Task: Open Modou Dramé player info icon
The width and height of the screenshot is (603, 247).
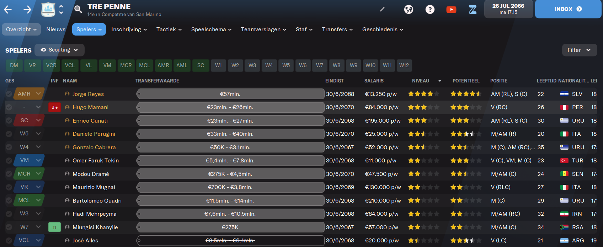Action: coord(67,174)
